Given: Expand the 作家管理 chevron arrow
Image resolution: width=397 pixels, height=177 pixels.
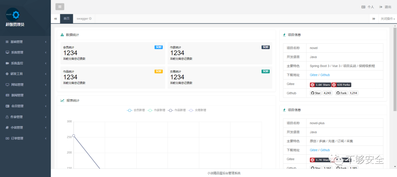Looking at the screenshot, I should 46,117.
